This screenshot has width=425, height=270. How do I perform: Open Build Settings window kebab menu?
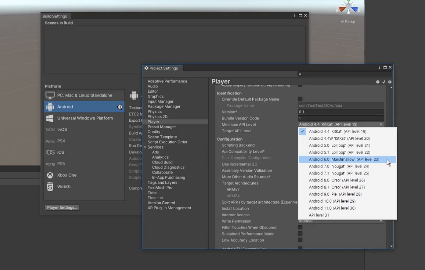coord(295,16)
